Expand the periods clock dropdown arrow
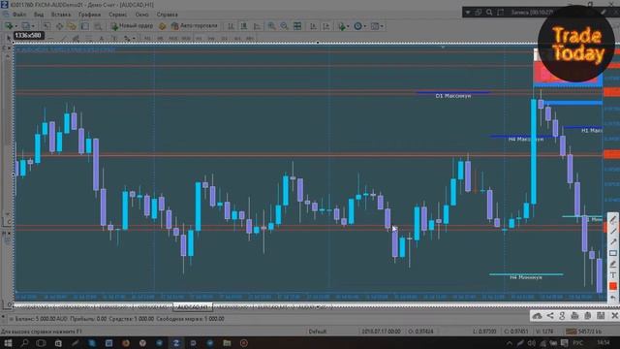This screenshot has height=349, width=620. pyautogui.click(x=364, y=26)
